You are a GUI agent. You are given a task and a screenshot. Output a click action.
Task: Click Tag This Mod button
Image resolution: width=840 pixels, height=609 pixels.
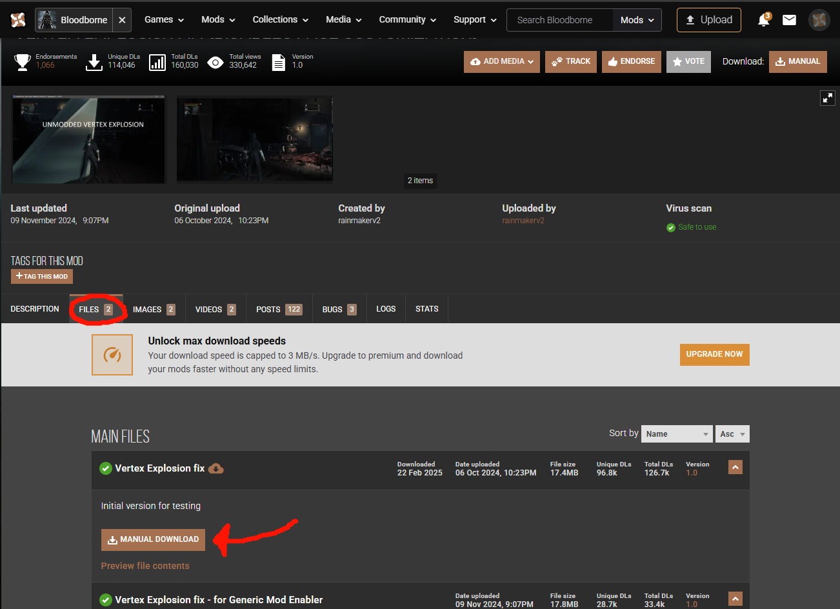[42, 276]
